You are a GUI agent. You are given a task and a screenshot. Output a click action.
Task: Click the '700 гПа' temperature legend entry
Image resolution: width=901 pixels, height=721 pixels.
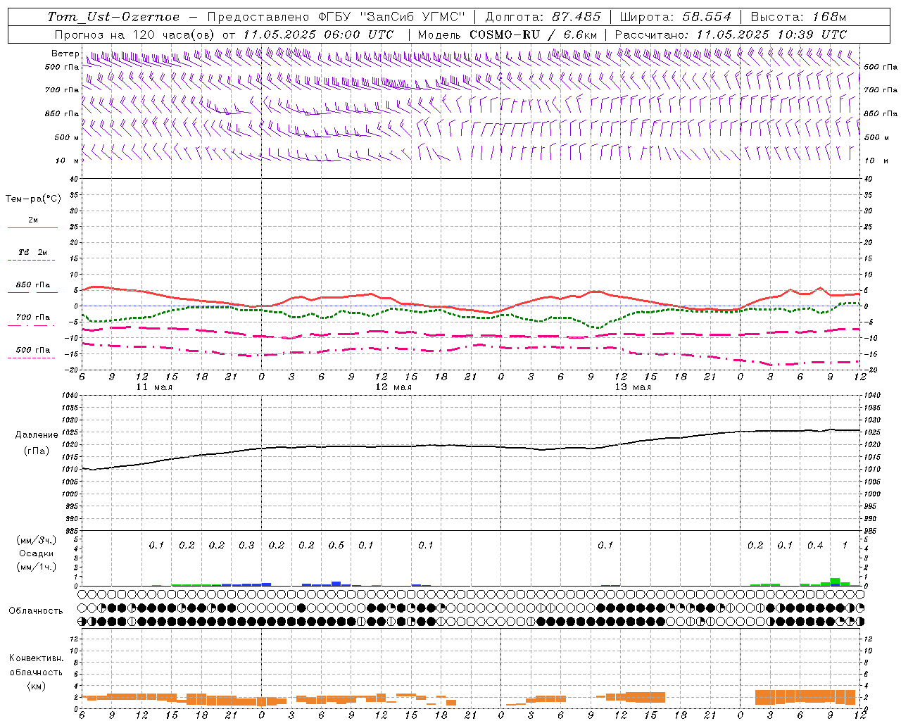pyautogui.click(x=33, y=318)
